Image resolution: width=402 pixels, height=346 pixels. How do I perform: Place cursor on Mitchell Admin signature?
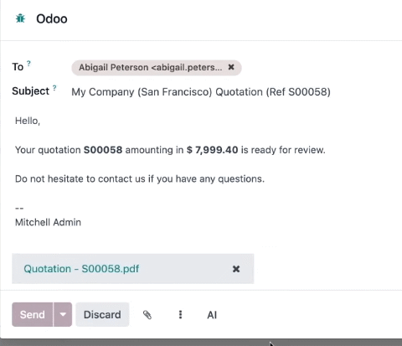pos(48,222)
